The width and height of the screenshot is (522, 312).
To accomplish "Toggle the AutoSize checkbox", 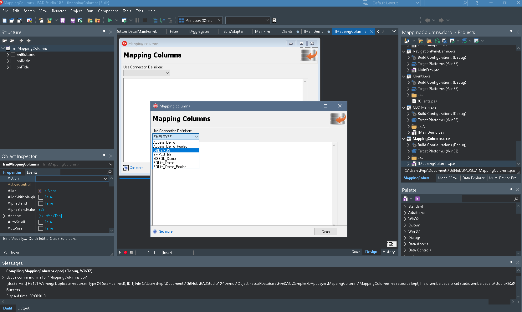I will tap(41, 228).
